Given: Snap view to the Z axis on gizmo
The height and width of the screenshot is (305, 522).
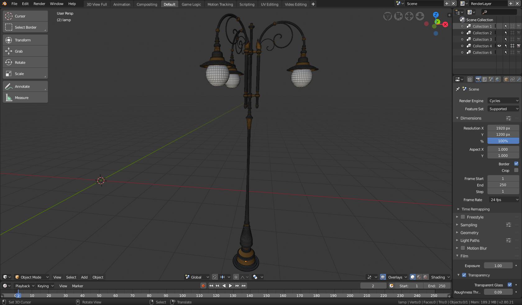Looking at the screenshot, I should (x=436, y=15).
